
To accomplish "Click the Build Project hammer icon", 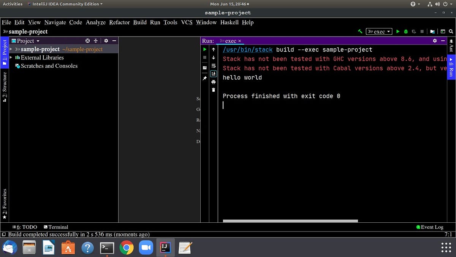I will pyautogui.click(x=360, y=31).
